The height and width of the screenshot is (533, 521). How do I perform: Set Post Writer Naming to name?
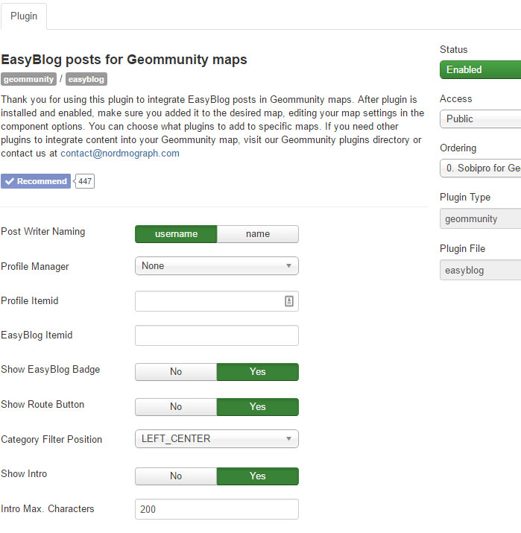click(x=258, y=234)
